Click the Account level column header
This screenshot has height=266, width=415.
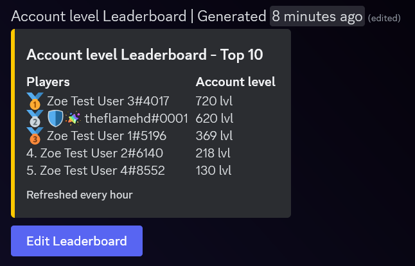[x=236, y=82]
